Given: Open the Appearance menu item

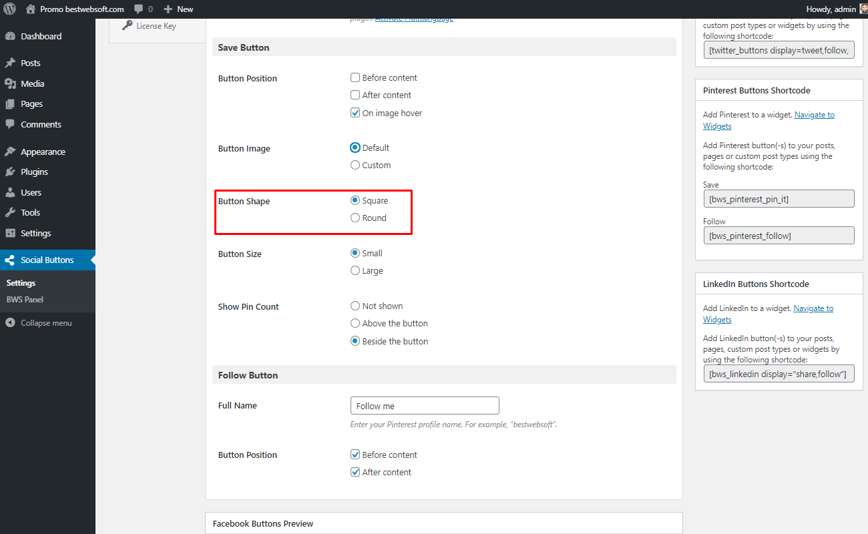Looking at the screenshot, I should pos(47,152).
